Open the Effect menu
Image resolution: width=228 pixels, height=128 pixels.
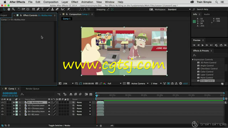pyautogui.click(x=75, y=2)
